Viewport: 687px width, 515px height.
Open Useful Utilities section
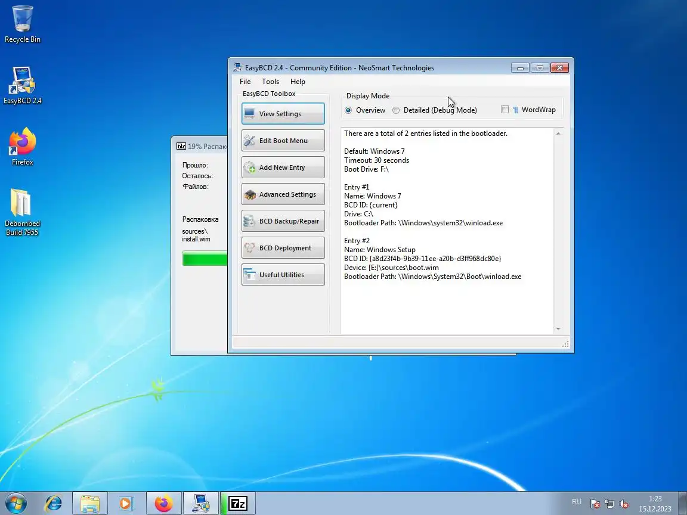pos(283,275)
